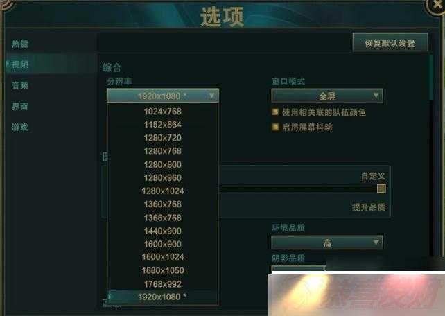Close the 选项 options window
Image resolution: width=445 pixels, height=316 pixels.
point(437,5)
